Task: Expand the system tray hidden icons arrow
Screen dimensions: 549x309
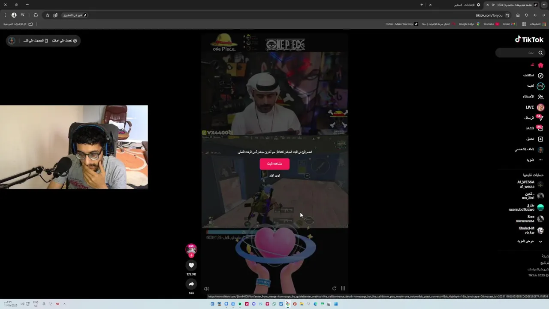Action: click(64, 304)
